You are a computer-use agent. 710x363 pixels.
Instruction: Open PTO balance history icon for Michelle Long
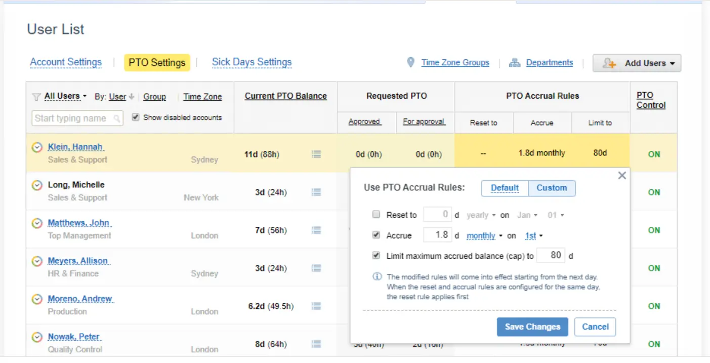click(x=316, y=192)
